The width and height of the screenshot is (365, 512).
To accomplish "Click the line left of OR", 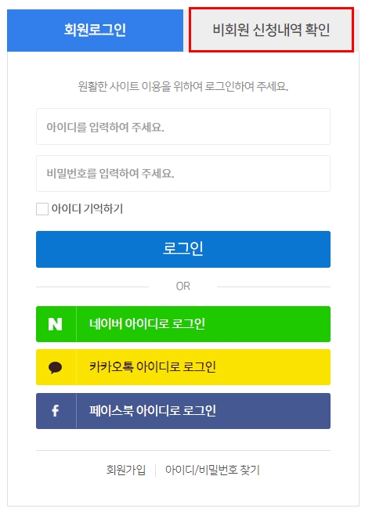I will click(x=92, y=287).
